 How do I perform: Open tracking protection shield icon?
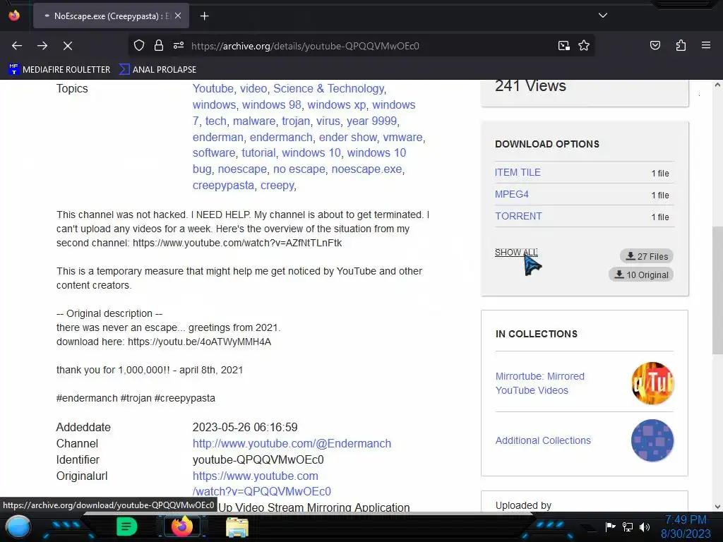coord(139,45)
